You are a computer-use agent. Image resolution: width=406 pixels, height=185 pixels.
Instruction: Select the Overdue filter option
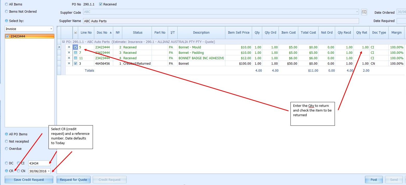point(6,149)
